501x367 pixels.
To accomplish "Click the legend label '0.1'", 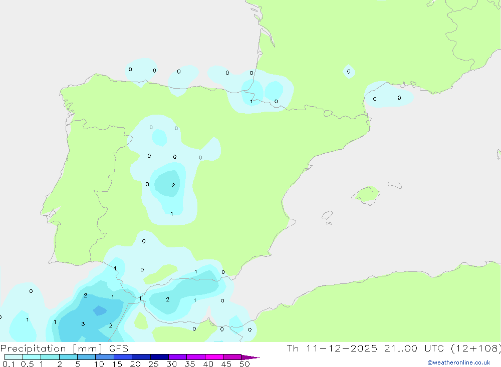I will point(9,364).
